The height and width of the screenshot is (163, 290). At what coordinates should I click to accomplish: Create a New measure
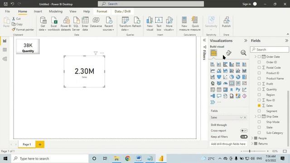(184, 24)
